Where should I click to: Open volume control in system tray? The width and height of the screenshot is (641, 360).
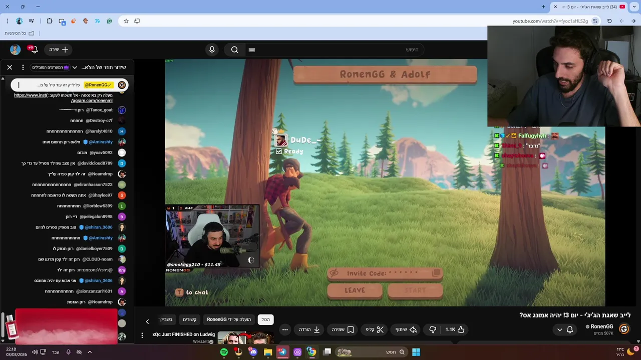(35, 352)
